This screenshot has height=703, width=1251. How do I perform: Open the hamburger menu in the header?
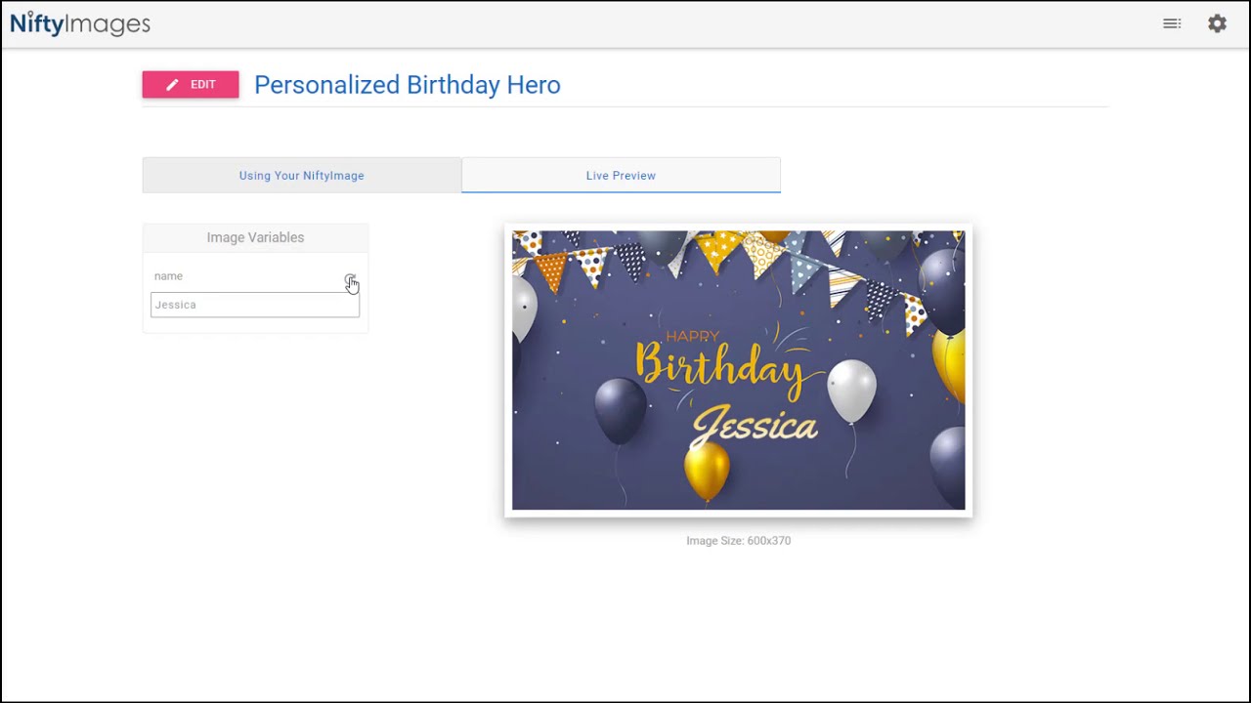(1172, 23)
